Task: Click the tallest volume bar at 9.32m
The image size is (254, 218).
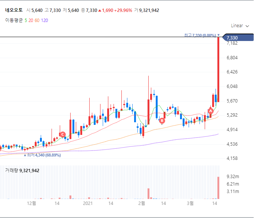Action: click(x=218, y=188)
